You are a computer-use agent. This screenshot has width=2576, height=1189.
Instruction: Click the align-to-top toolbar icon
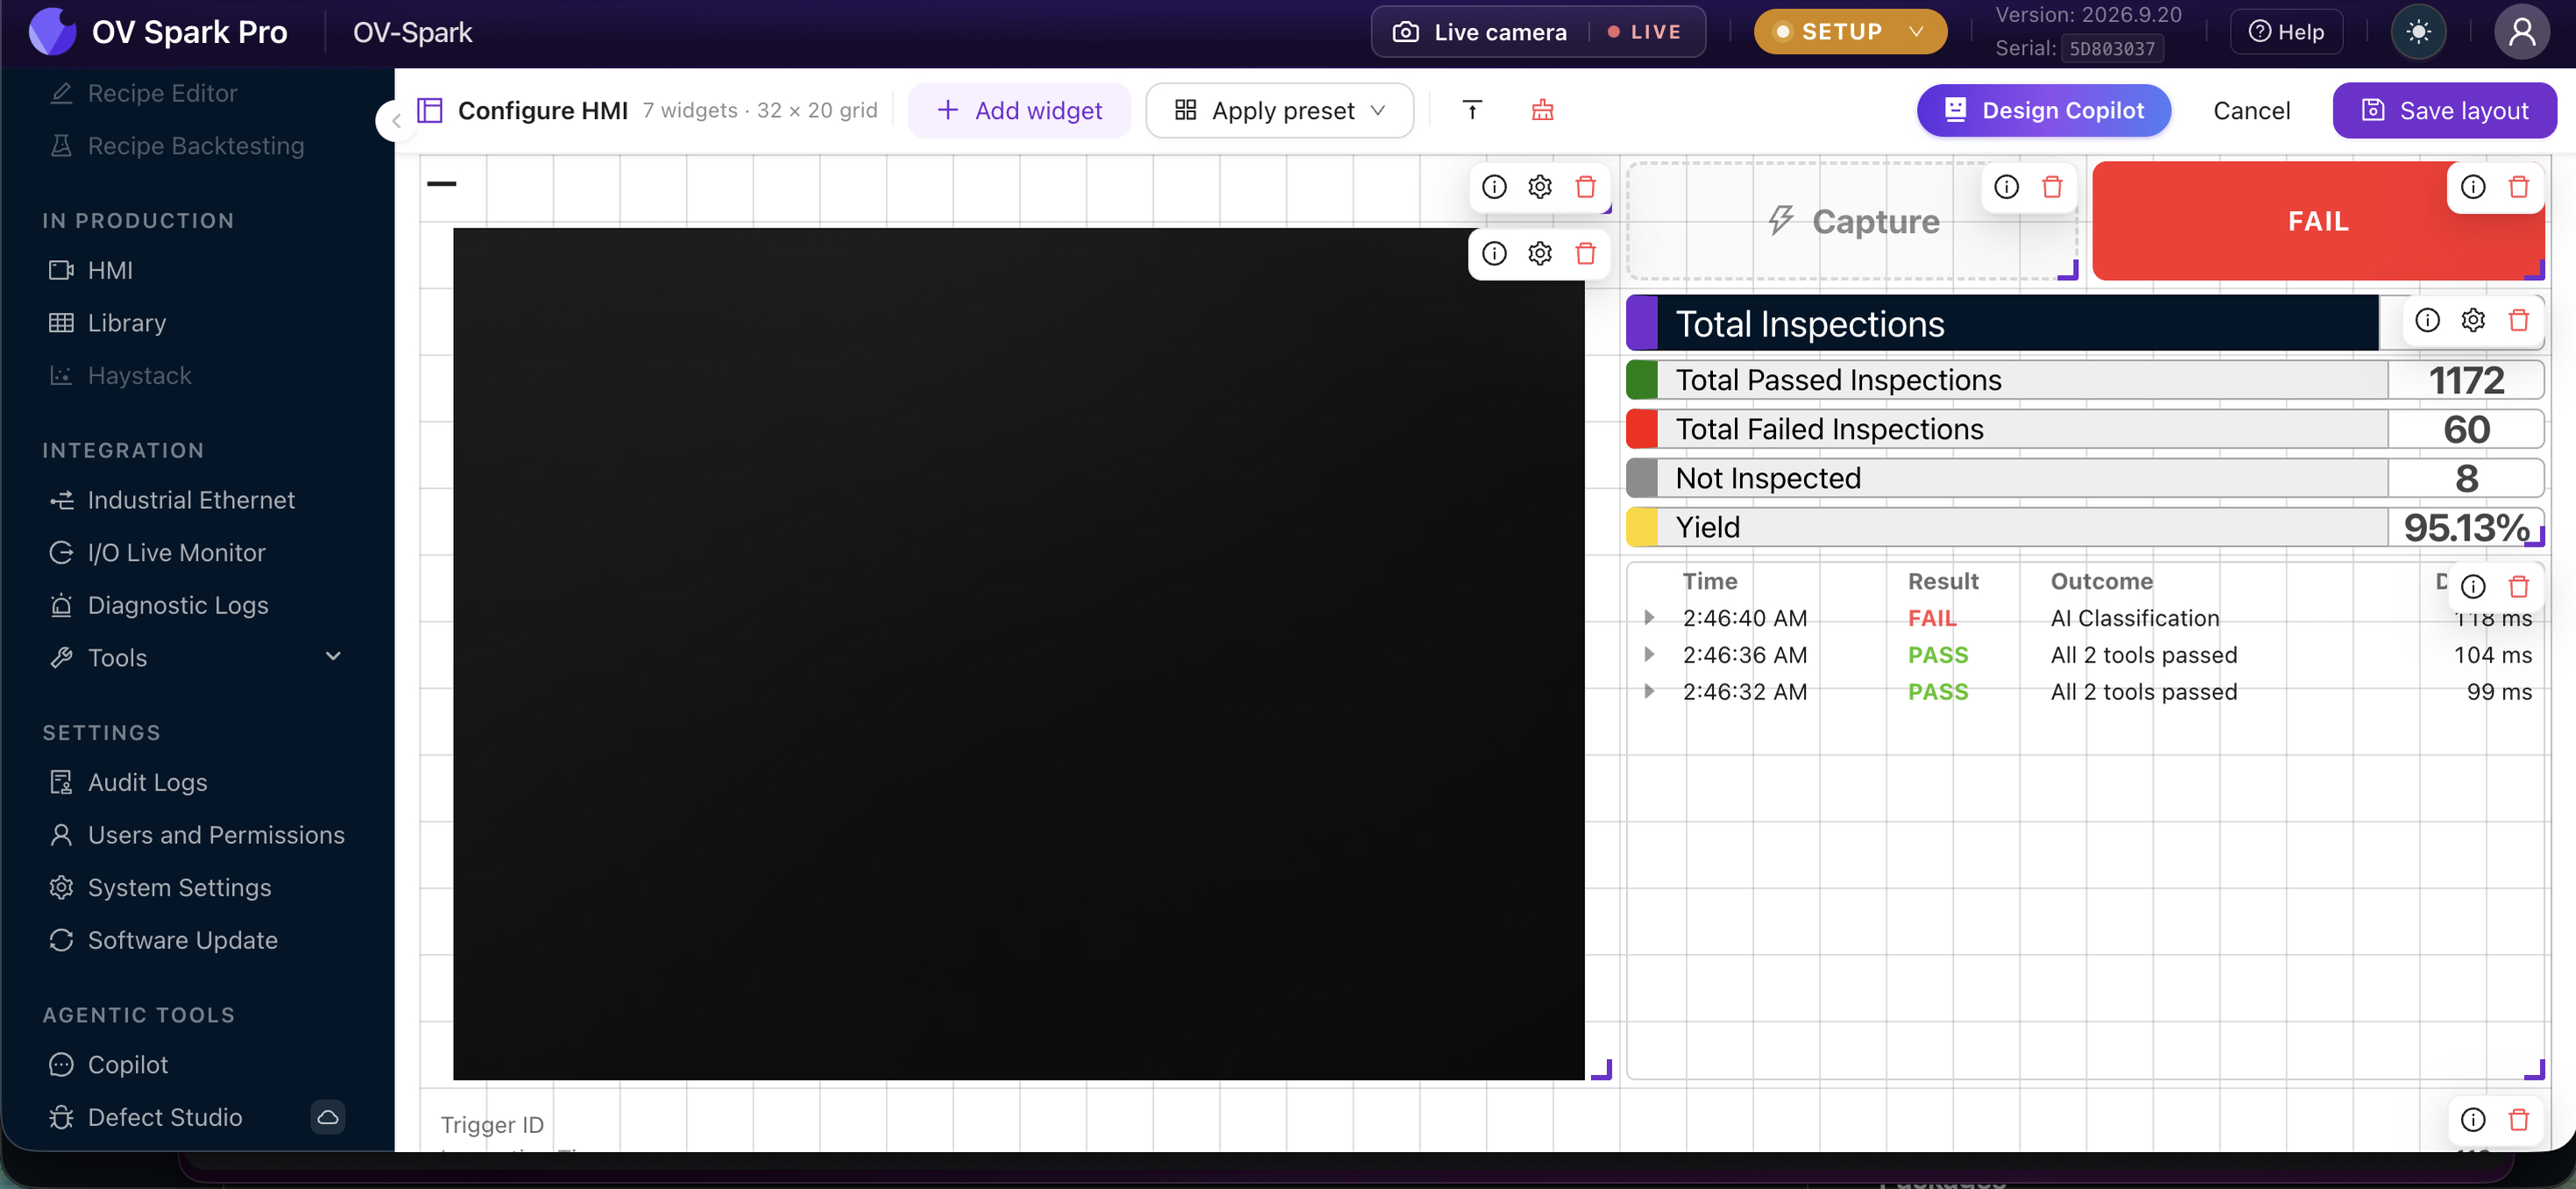1472,110
